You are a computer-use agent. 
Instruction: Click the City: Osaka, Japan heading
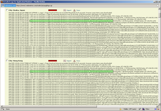17,10
